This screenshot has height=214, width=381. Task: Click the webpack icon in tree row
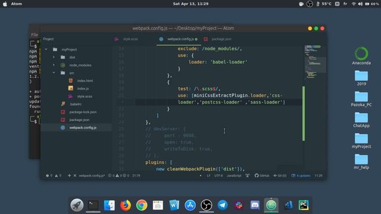(x=63, y=128)
